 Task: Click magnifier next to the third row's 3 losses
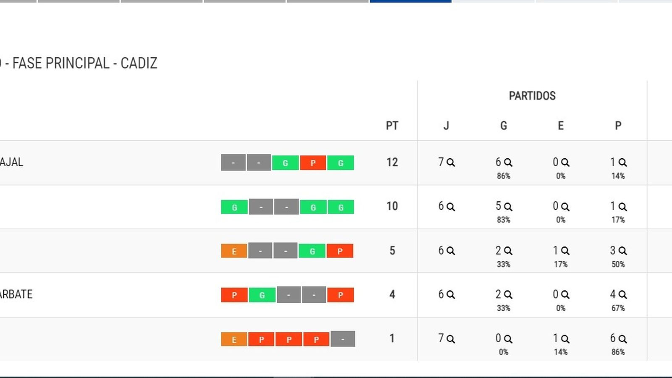(x=623, y=251)
